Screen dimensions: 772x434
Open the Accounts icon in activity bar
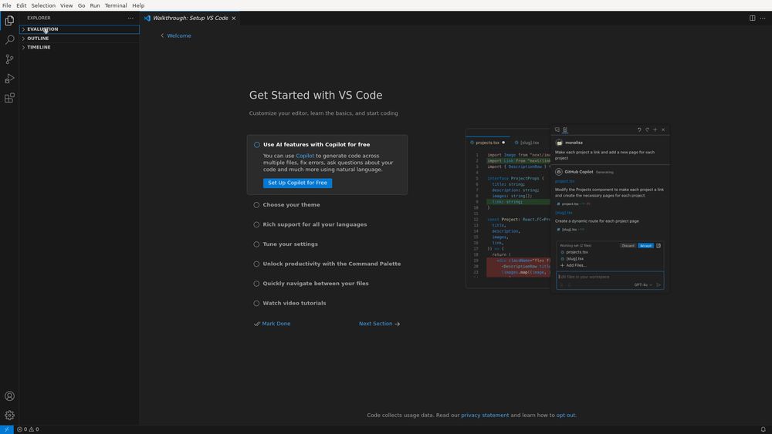(9, 396)
